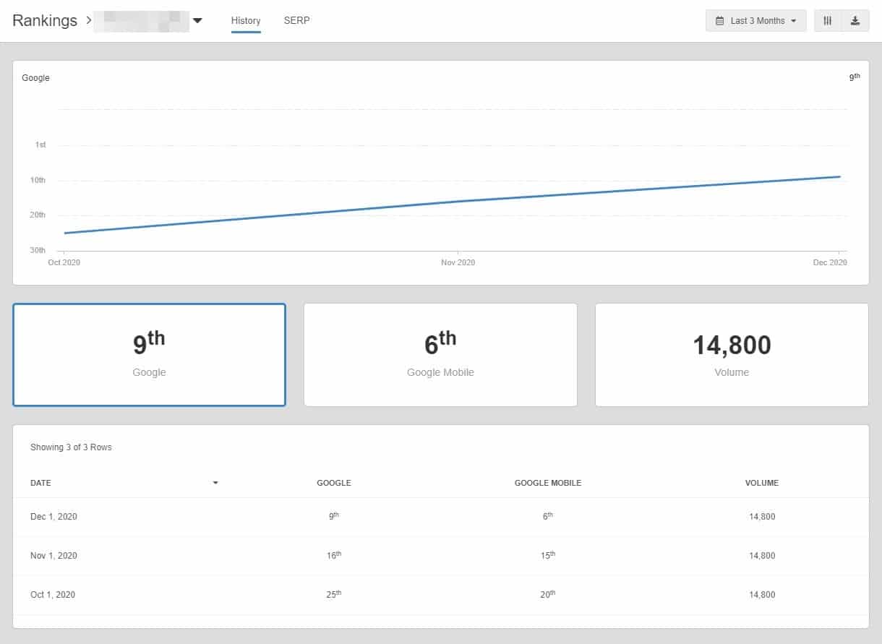The image size is (882, 644).
Task: Click the Dec 1, 2020 table row
Action: tap(441, 517)
